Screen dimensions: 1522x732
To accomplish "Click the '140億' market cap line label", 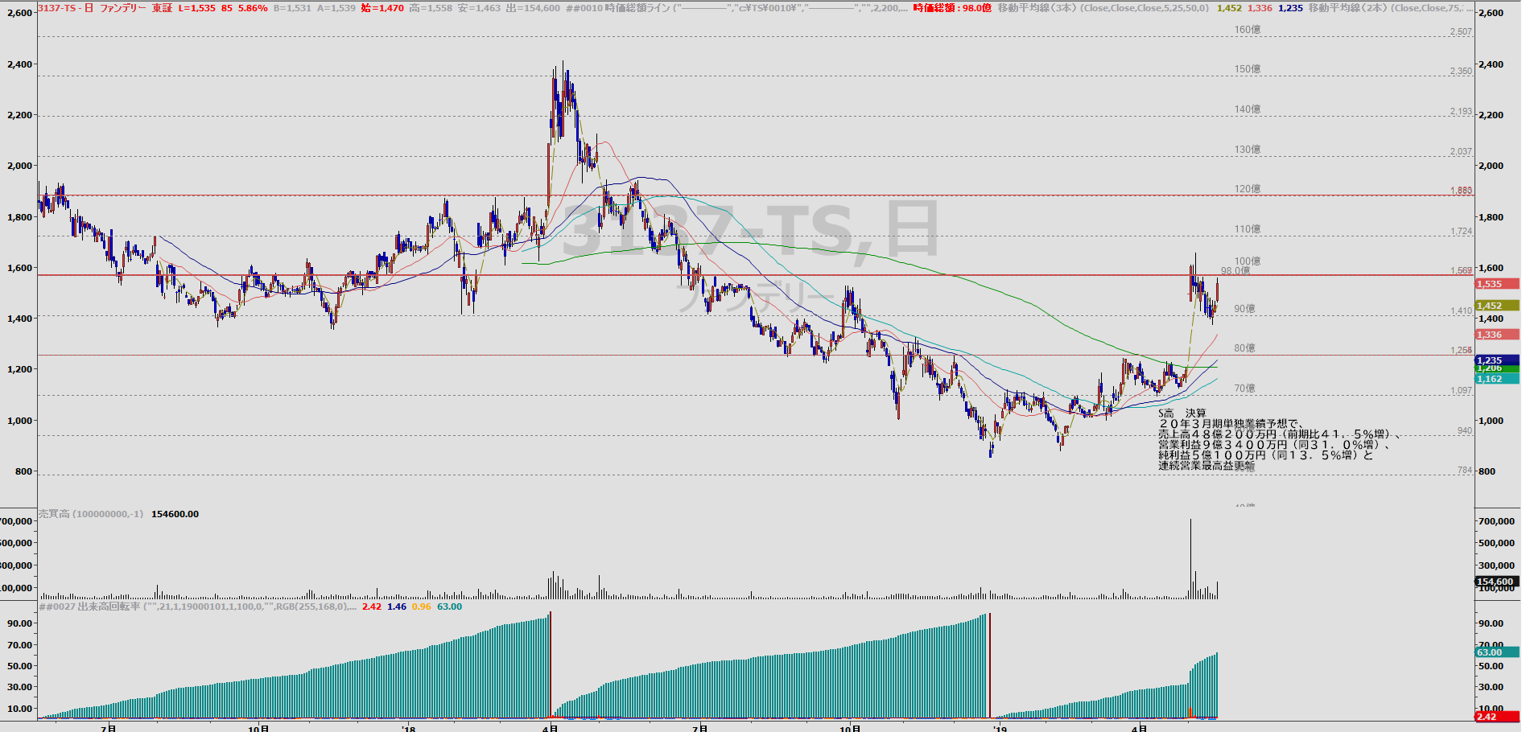I will tap(1248, 109).
